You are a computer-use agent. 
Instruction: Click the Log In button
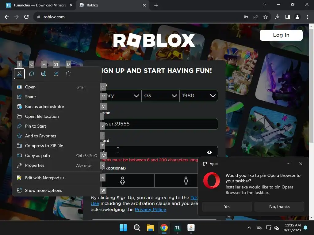(281, 35)
